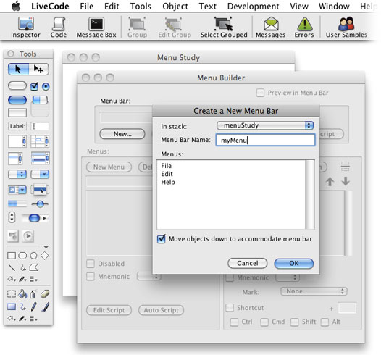
Task: Open User Samples
Action: pyautogui.click(x=346, y=28)
